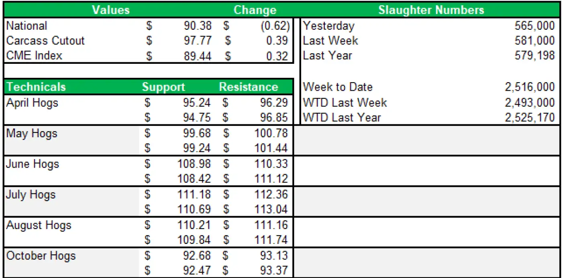Image resolution: width=562 pixels, height=278 pixels.
Task: Select the Last Week value 581,000
Action: tap(534, 41)
